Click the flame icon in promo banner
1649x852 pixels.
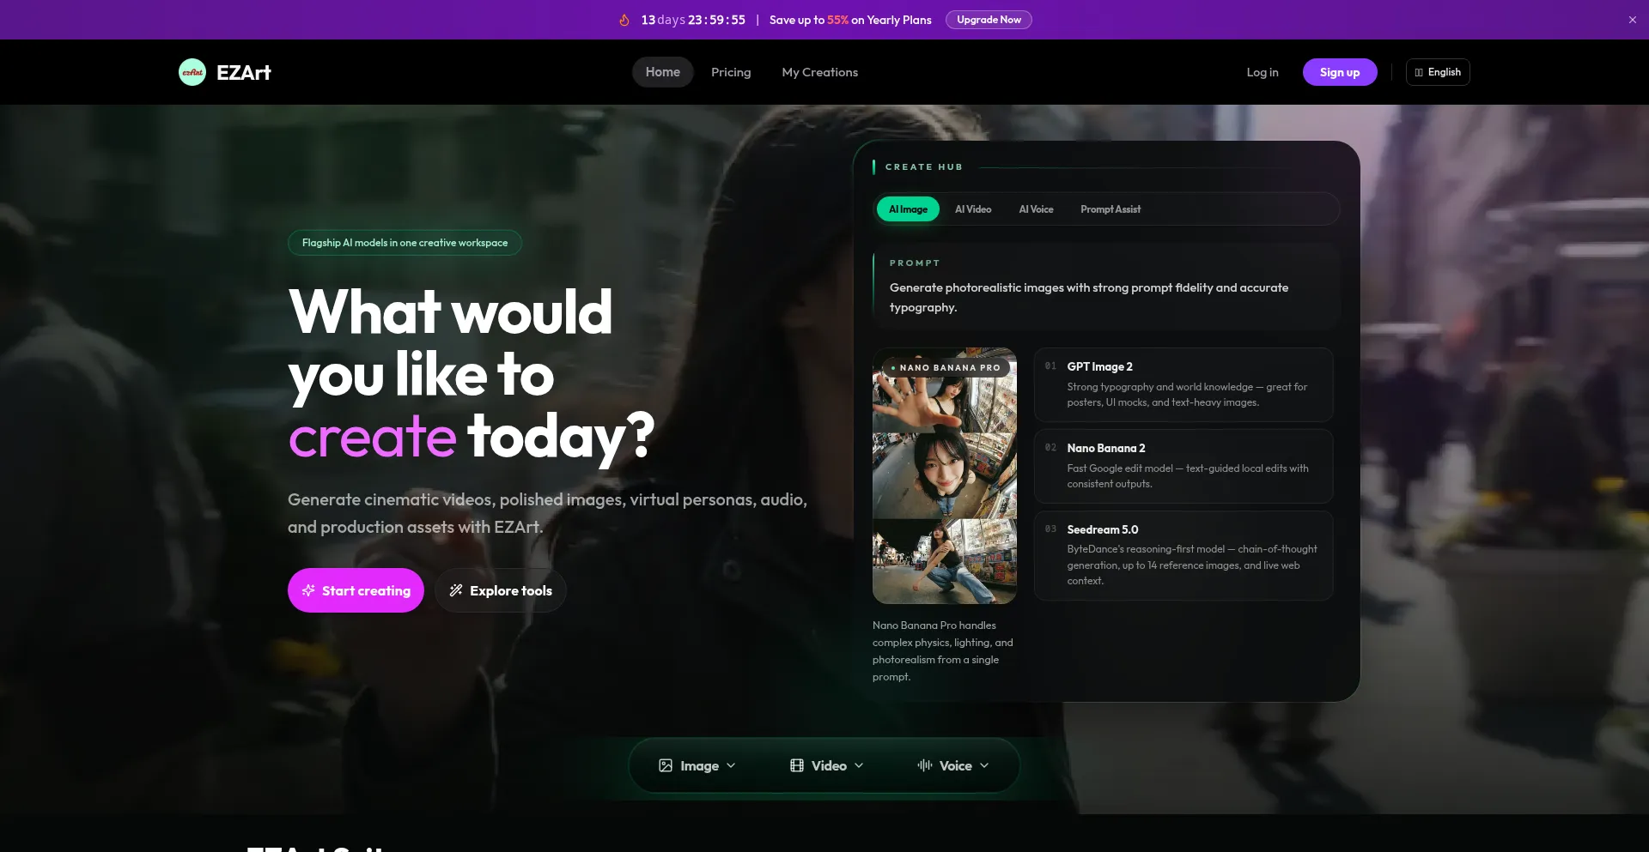[x=624, y=20]
